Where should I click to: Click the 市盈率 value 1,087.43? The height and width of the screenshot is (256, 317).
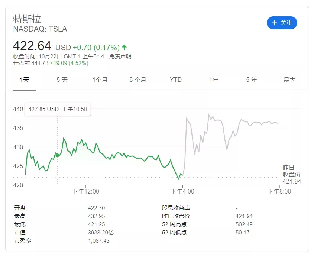click(x=99, y=241)
